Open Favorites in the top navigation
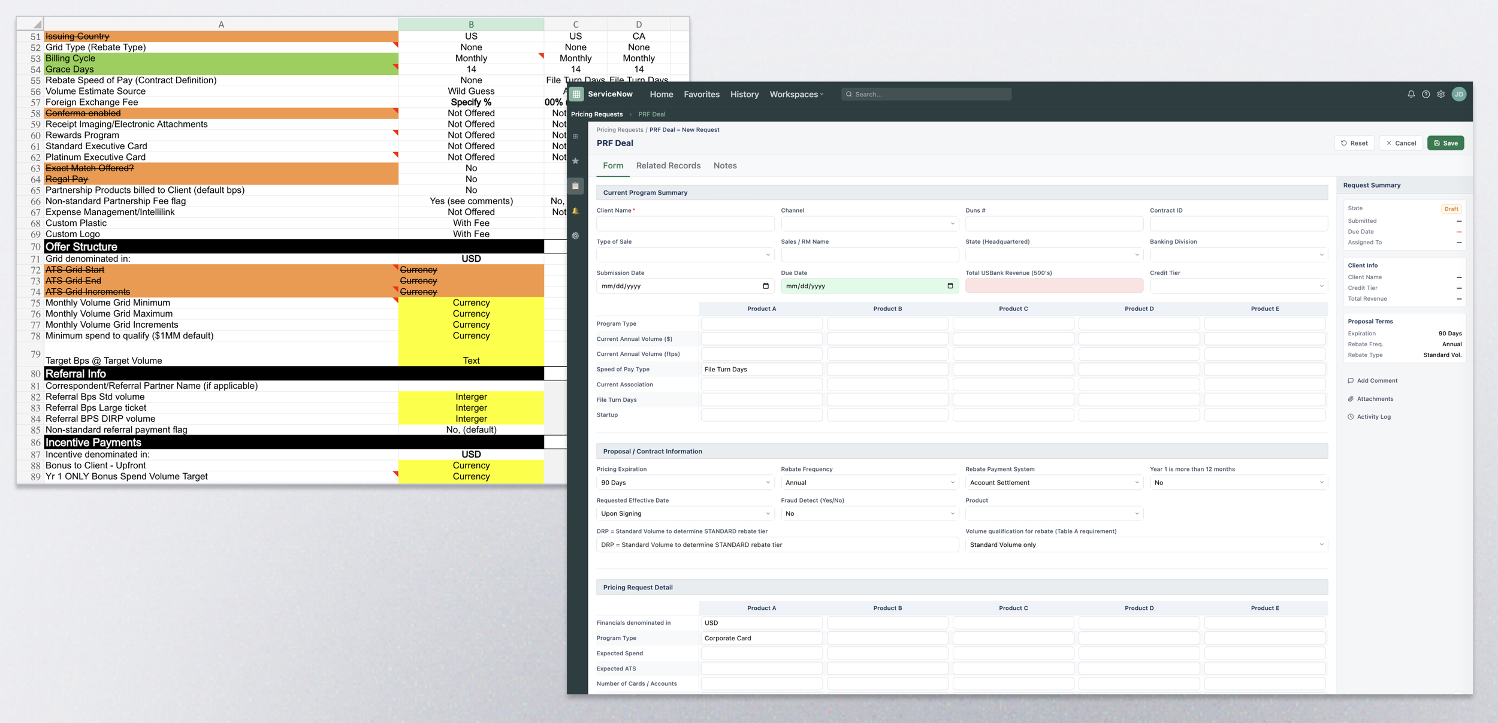Image resolution: width=1498 pixels, height=723 pixels. coord(702,95)
